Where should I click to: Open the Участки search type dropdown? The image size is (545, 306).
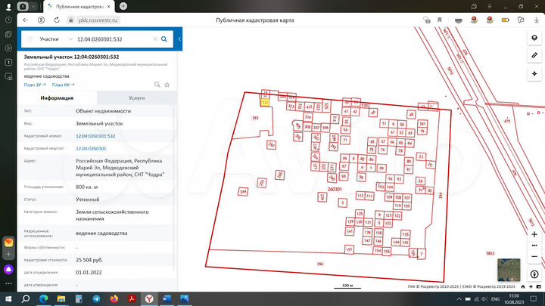click(x=55, y=39)
